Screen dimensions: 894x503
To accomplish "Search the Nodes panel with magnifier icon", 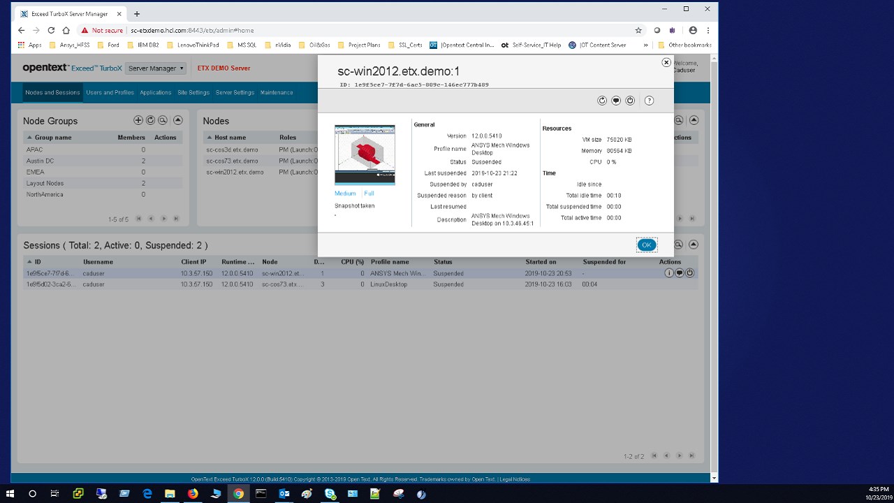I will (678, 120).
